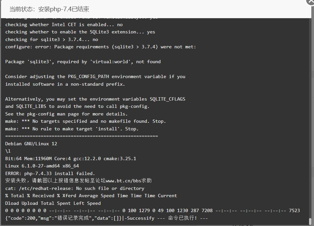The height and width of the screenshot is (226, 314).
Task: Click the 'Linux 6.1.0-27-amd64 x86_64' kernel line
Action: [x=42, y=166]
